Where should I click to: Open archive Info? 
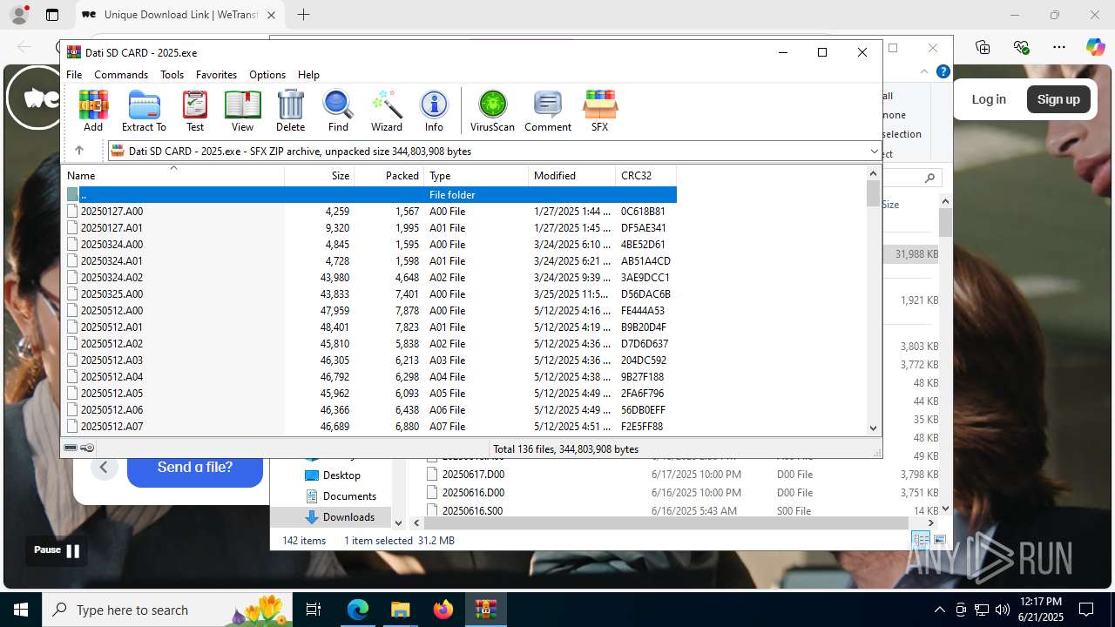(434, 111)
